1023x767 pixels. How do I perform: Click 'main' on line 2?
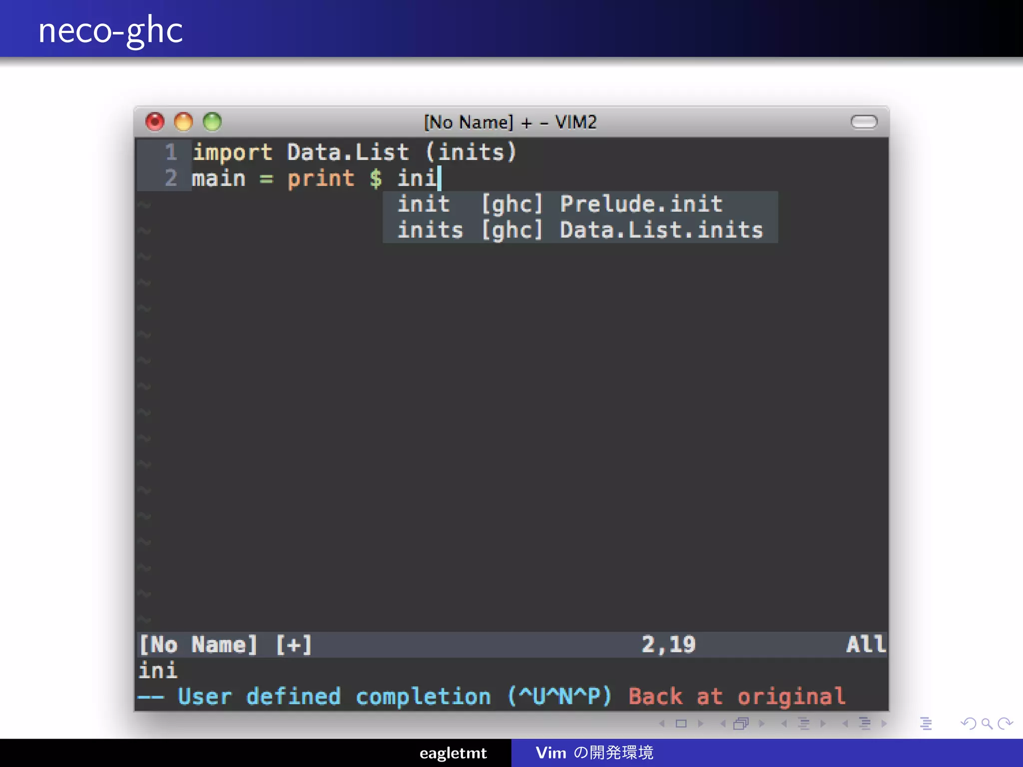tap(219, 178)
